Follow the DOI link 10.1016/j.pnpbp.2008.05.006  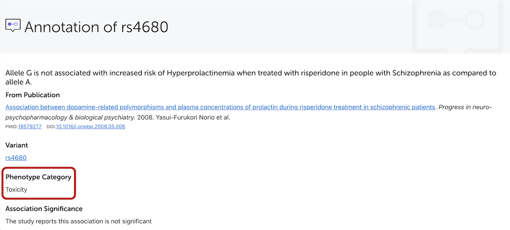pos(91,127)
